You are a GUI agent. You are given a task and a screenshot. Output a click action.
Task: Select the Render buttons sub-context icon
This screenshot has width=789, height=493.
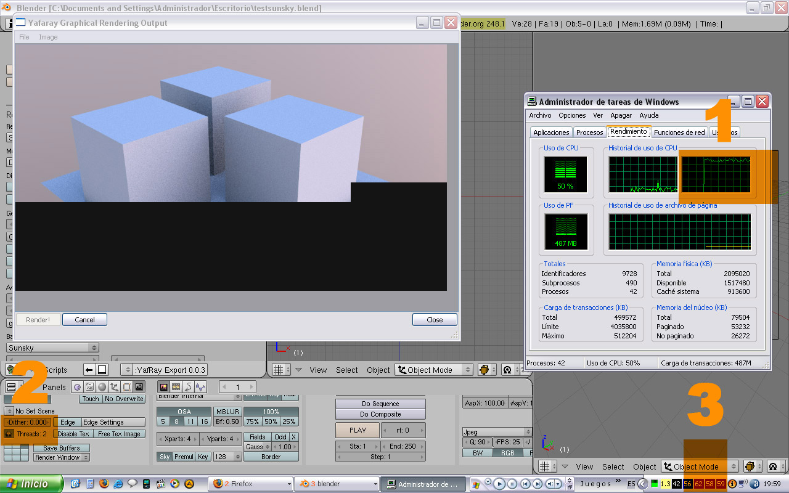click(x=164, y=387)
